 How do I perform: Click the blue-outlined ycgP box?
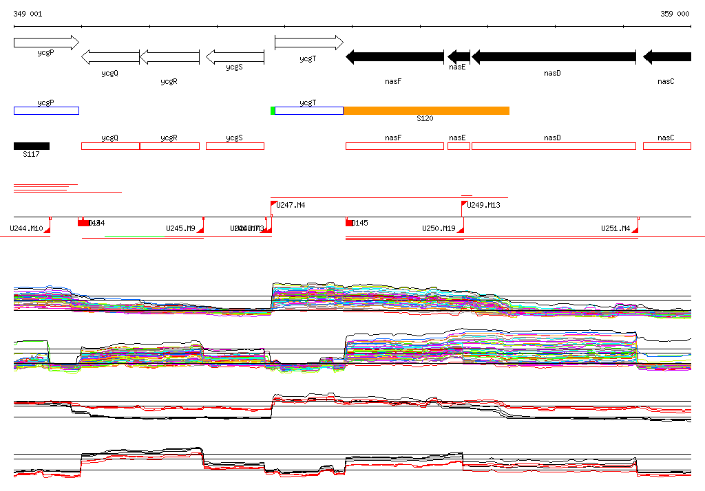46,111
